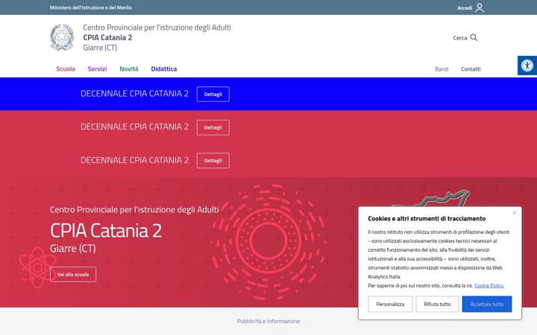Screen dimensions: 537x335
Task: Click the Accedi user profile icon
Action: point(480,7)
